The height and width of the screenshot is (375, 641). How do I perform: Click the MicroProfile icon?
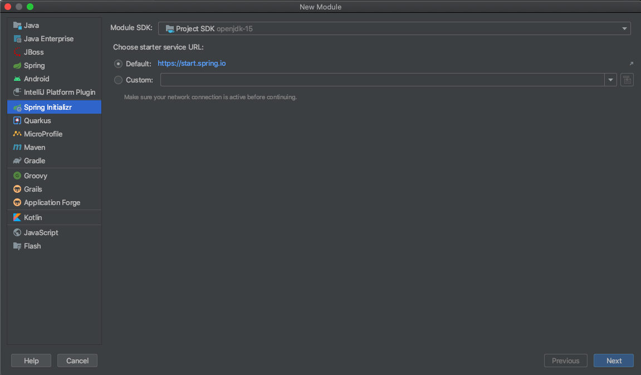[x=17, y=134]
